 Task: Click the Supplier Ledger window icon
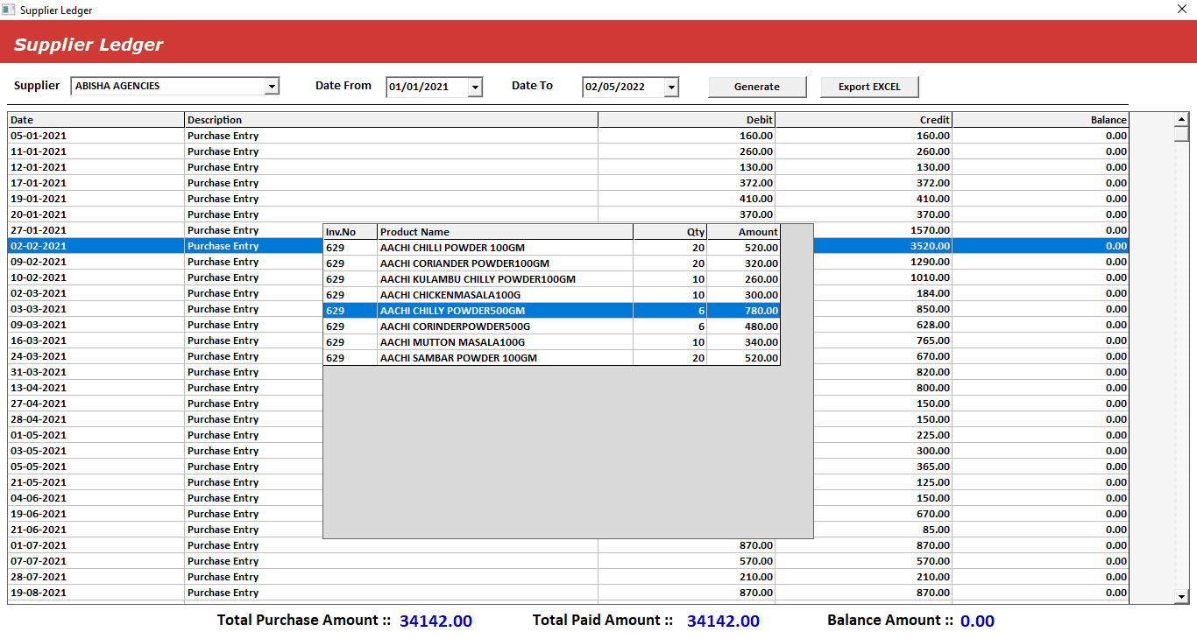[9, 10]
